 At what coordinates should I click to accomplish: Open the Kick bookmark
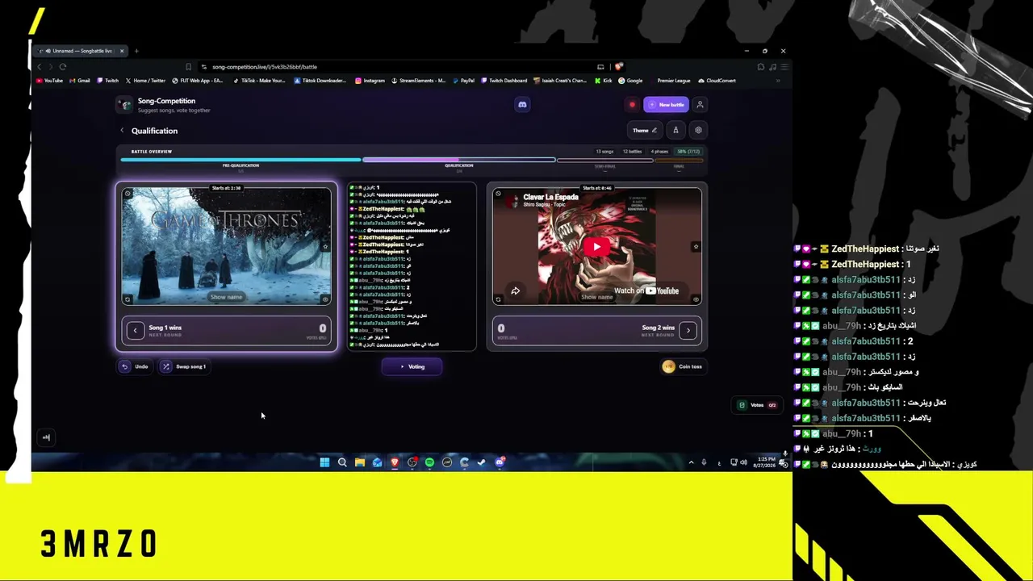[x=602, y=81]
